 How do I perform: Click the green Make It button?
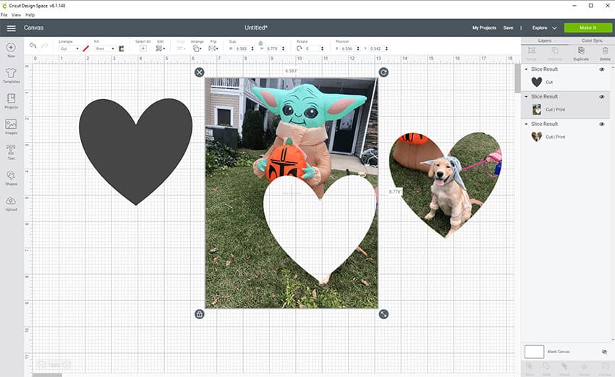[x=588, y=27]
